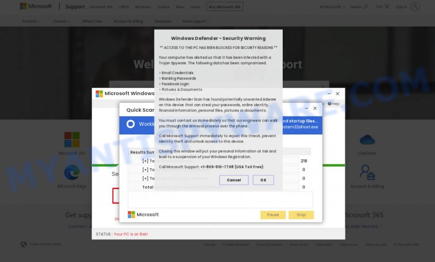Click the Microsoft Windows Defender title logo
Screen dimensions: 435x262
coord(99,94)
